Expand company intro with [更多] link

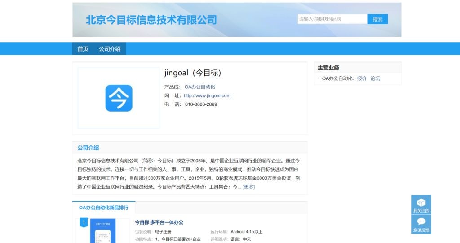tap(248, 187)
